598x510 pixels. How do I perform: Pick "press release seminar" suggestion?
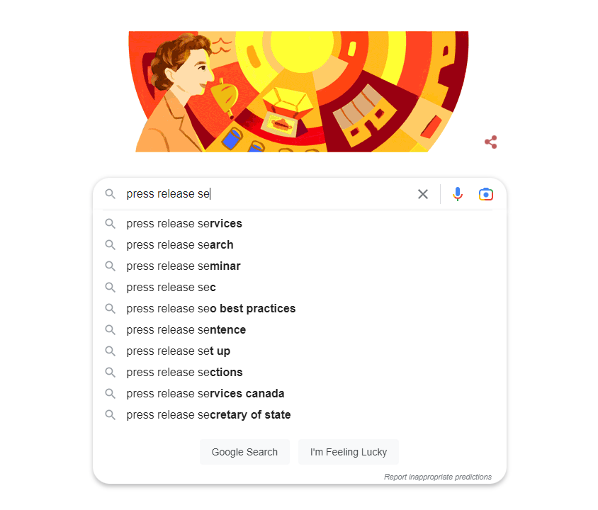coord(184,266)
